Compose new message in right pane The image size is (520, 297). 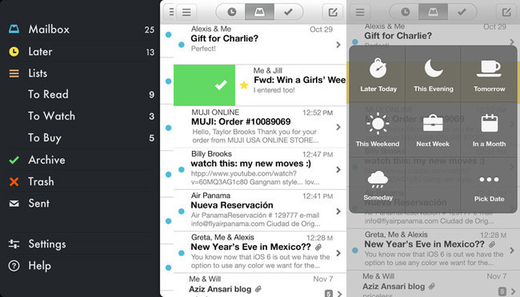pos(506,12)
